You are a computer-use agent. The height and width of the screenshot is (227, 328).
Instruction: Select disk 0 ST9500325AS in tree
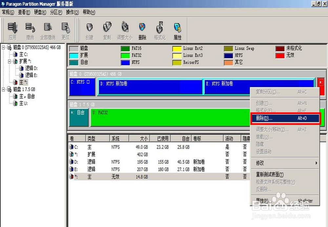pyautogui.click(x=37, y=47)
